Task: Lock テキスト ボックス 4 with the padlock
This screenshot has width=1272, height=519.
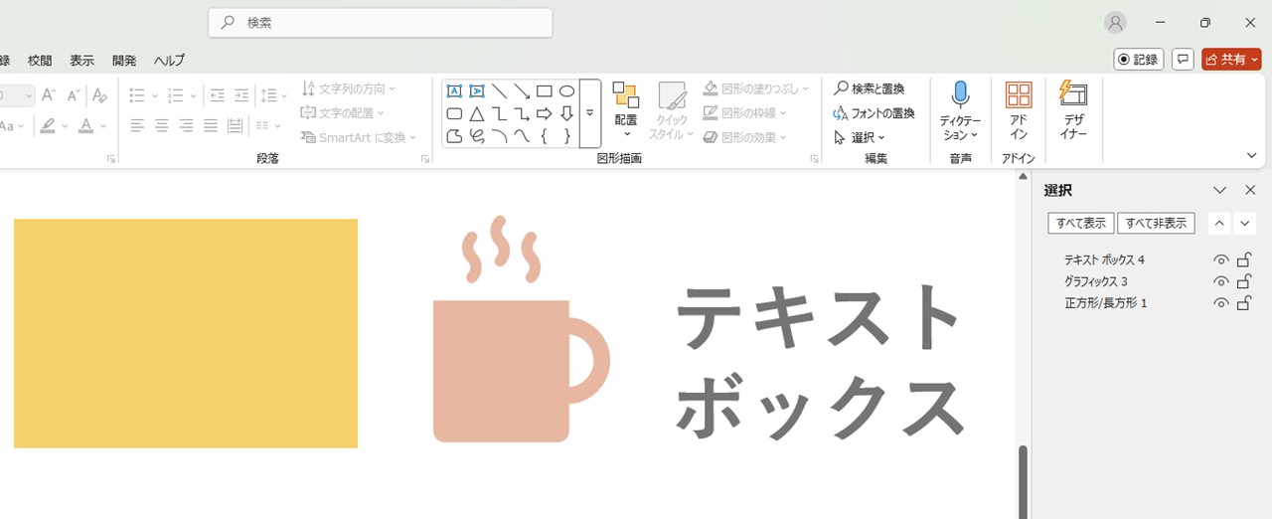Action: pyautogui.click(x=1244, y=259)
